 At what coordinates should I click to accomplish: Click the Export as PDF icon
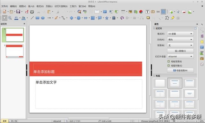(27, 12)
